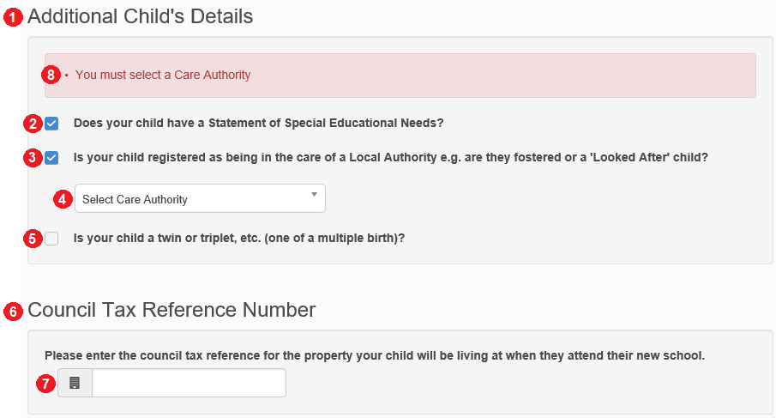Viewport: 776px width, 418px height.
Task: Tick the twin or triplet checkbox
Action: [51, 239]
